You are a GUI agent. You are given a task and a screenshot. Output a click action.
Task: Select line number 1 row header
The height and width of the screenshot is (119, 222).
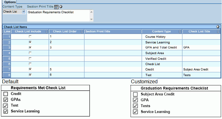point(7,37)
